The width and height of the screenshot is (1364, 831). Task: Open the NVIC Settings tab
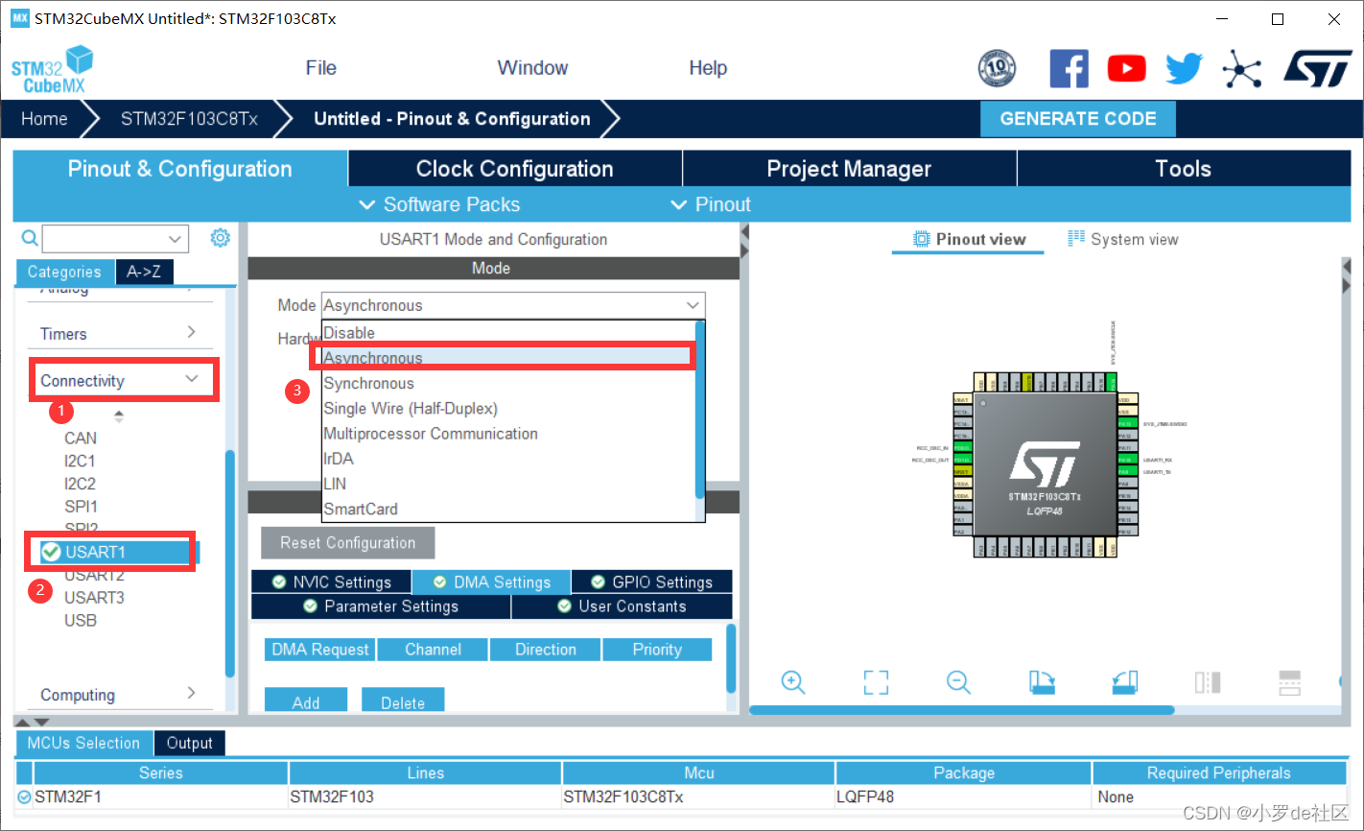click(331, 582)
